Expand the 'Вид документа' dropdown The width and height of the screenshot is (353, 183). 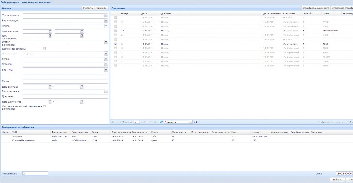106,91
